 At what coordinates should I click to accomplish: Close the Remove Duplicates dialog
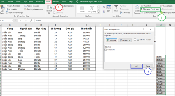[150, 29]
